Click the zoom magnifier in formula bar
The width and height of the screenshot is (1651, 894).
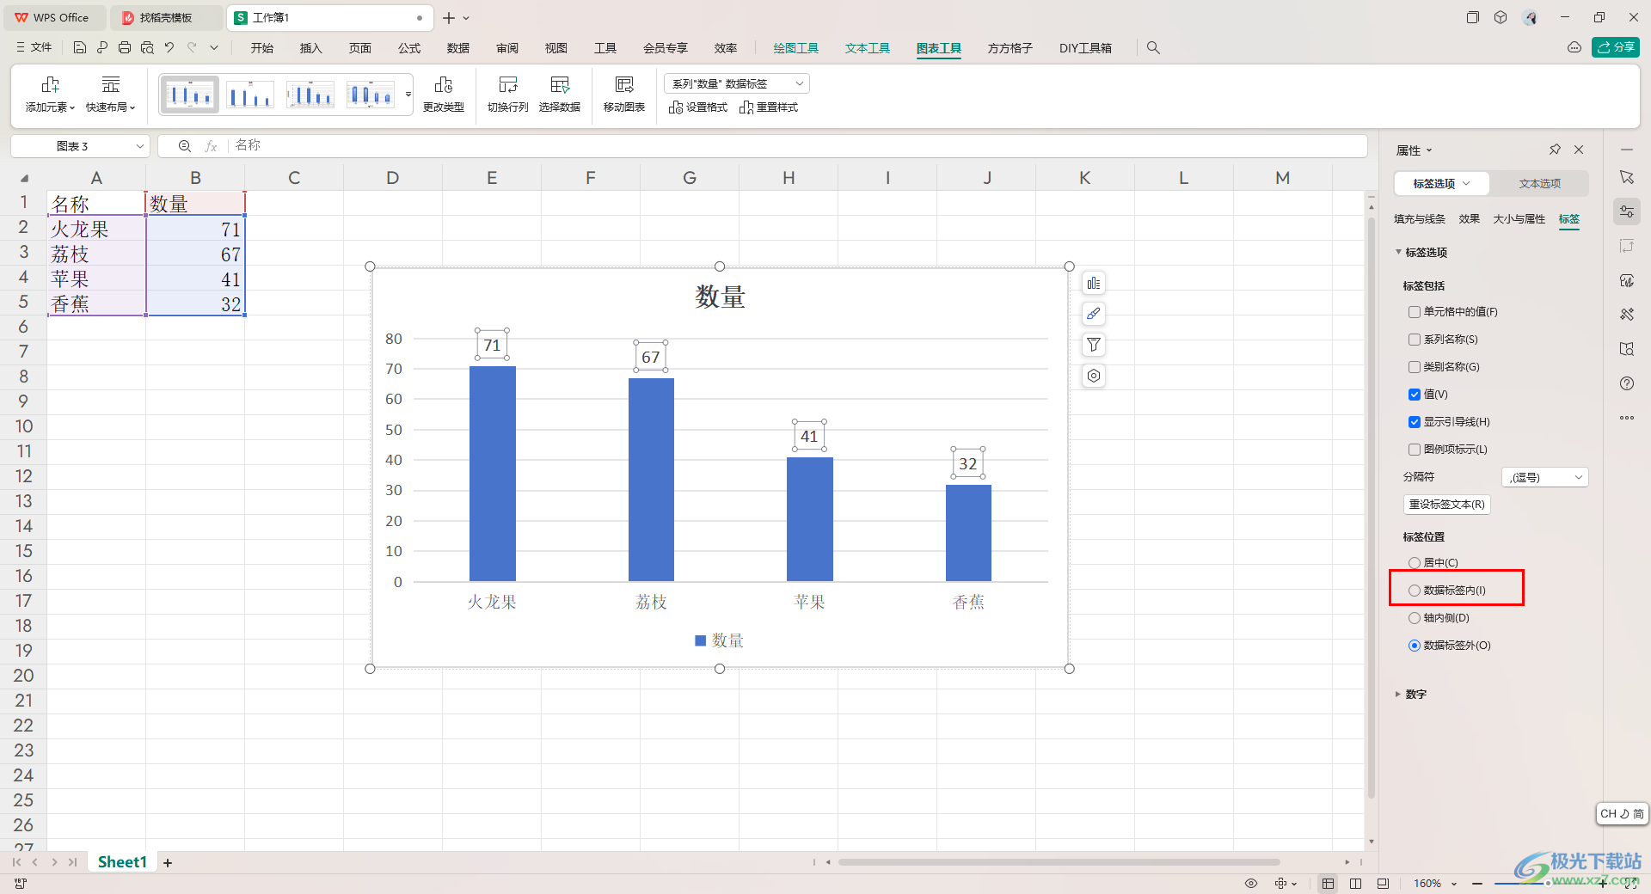point(184,146)
